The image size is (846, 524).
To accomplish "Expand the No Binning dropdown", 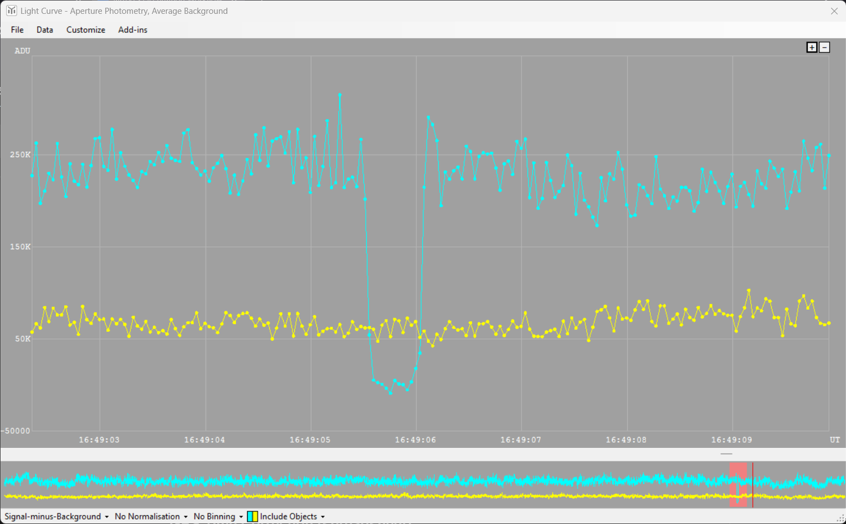I will point(218,516).
